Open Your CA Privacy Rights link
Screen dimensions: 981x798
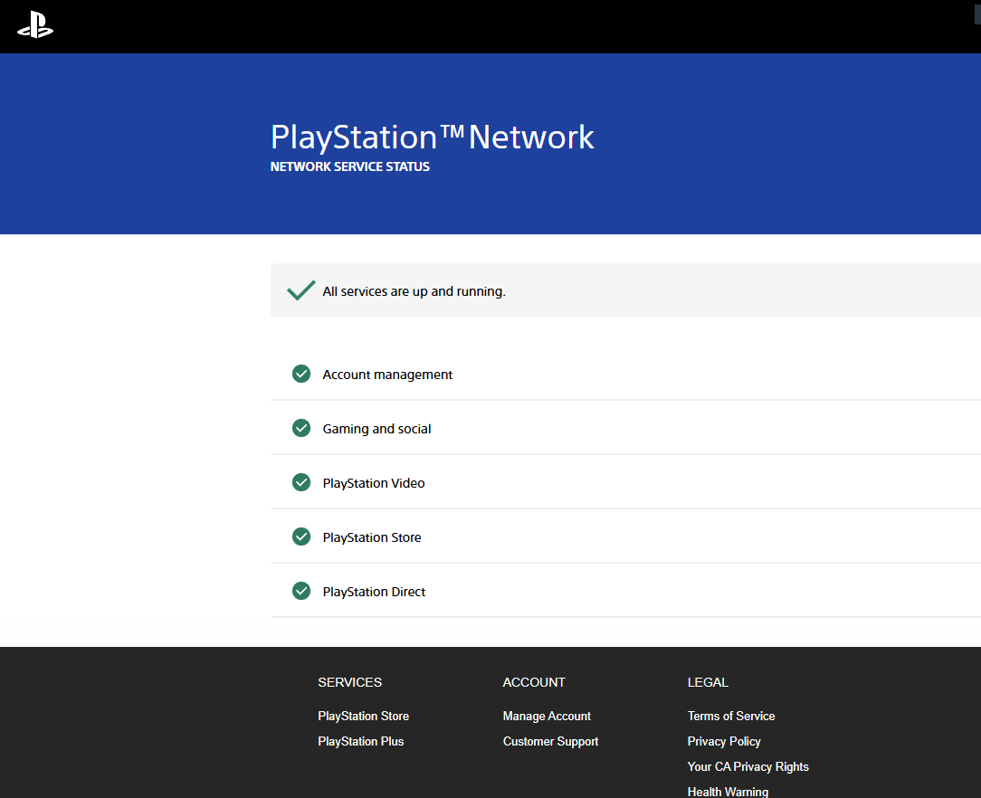(748, 766)
